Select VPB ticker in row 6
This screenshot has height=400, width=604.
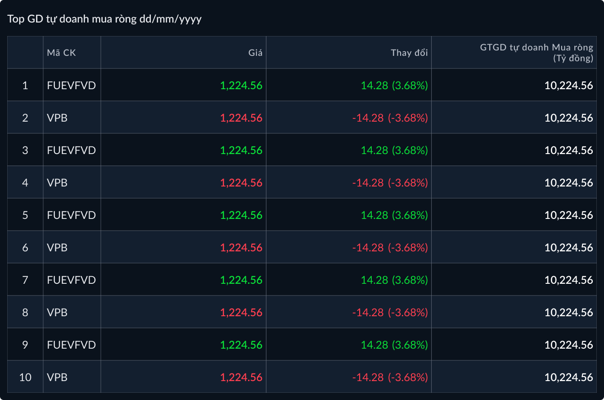pos(57,247)
